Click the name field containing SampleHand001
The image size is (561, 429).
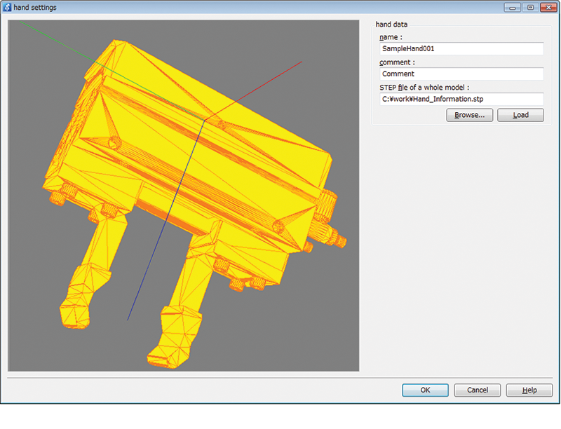pos(461,49)
